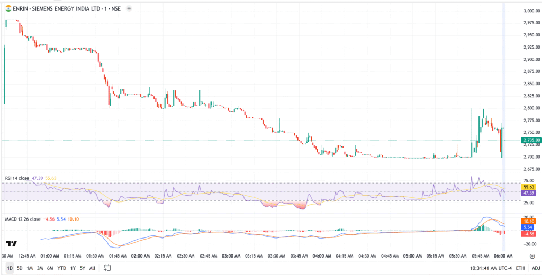This screenshot has height=275, width=542.
Task: Show All available data range
Action: [92, 268]
